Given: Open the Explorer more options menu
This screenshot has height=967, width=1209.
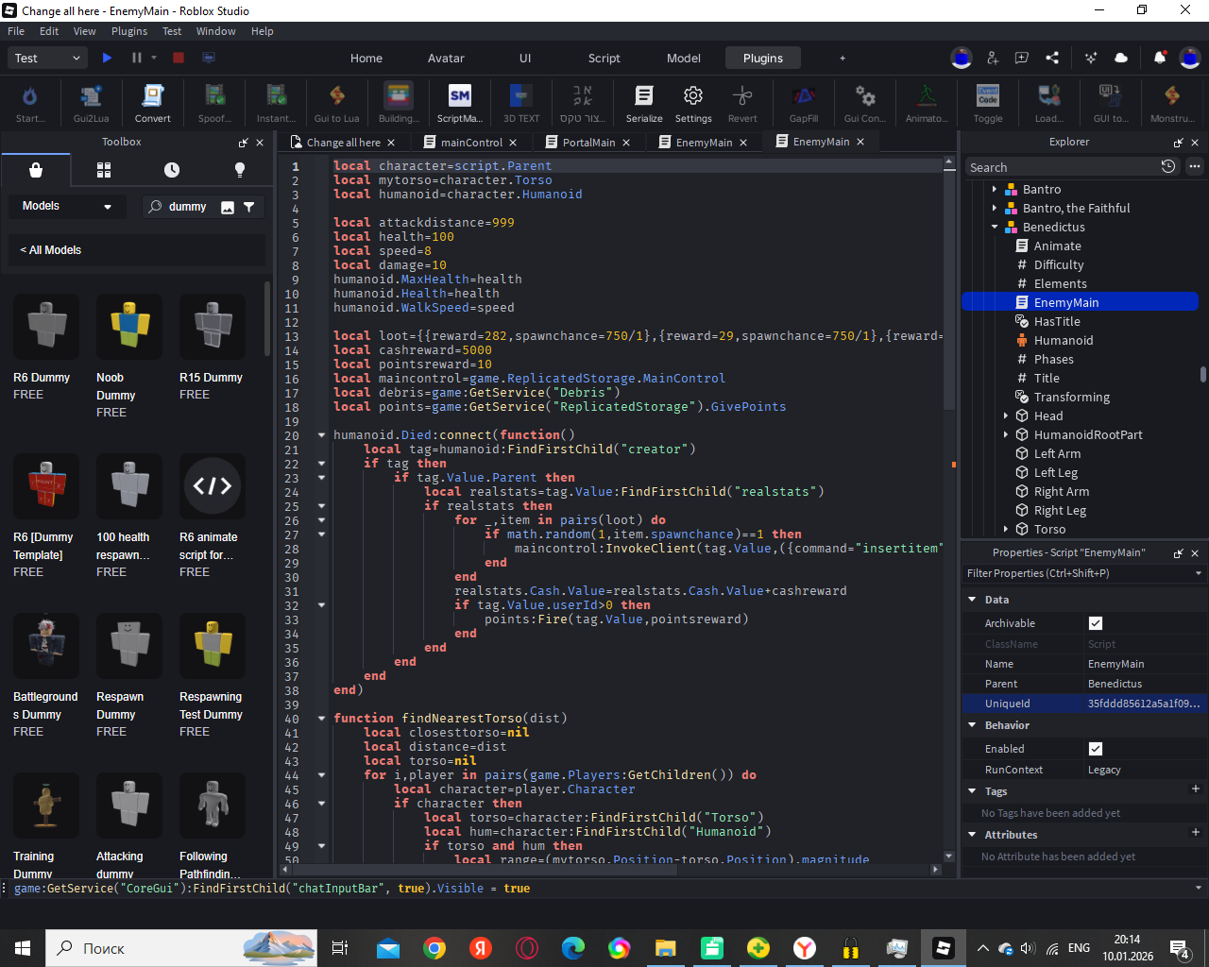Looking at the screenshot, I should tap(1195, 166).
